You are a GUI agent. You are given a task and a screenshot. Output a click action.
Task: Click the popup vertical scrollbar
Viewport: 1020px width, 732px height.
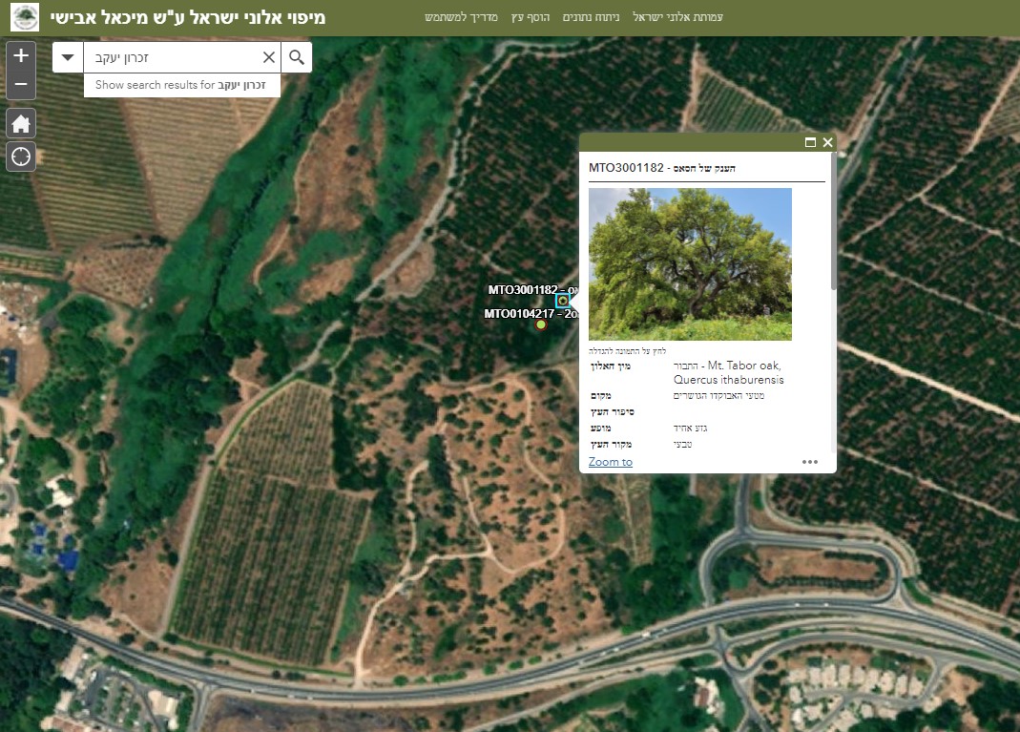point(833,221)
